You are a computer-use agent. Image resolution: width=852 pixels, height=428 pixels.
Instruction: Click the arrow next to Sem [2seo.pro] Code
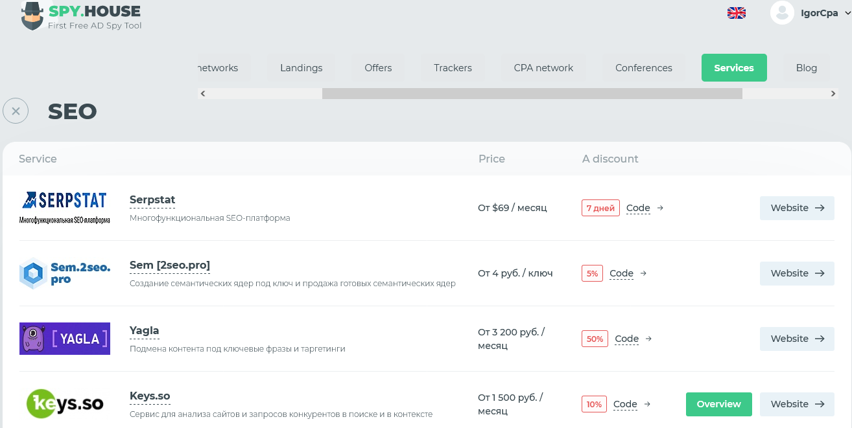643,273
